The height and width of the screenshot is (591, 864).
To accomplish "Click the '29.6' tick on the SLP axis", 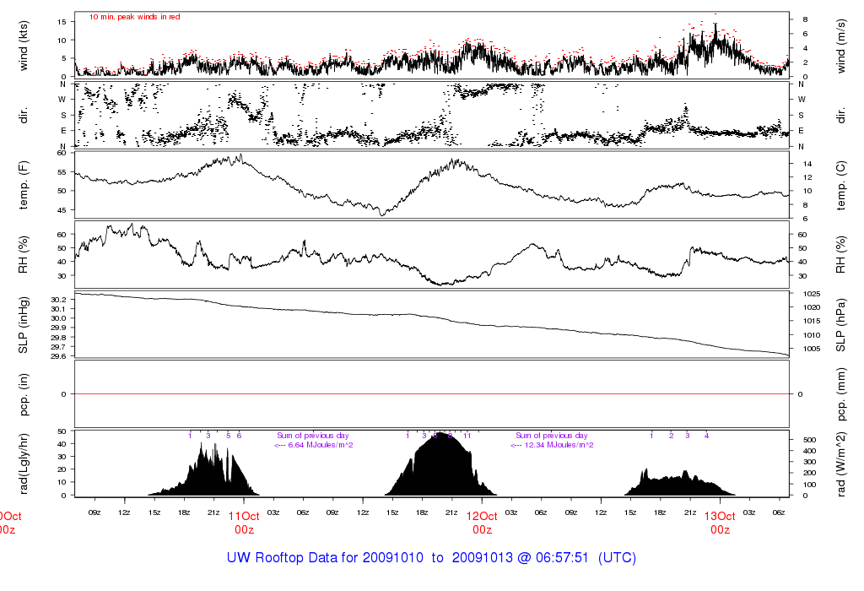I will point(59,356).
